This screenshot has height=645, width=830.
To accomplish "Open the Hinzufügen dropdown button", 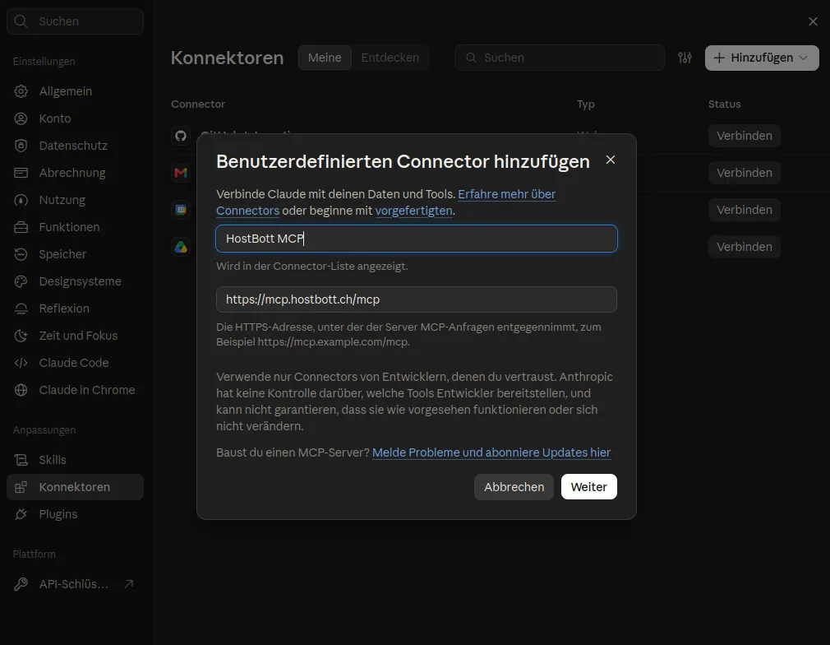I will tap(762, 58).
